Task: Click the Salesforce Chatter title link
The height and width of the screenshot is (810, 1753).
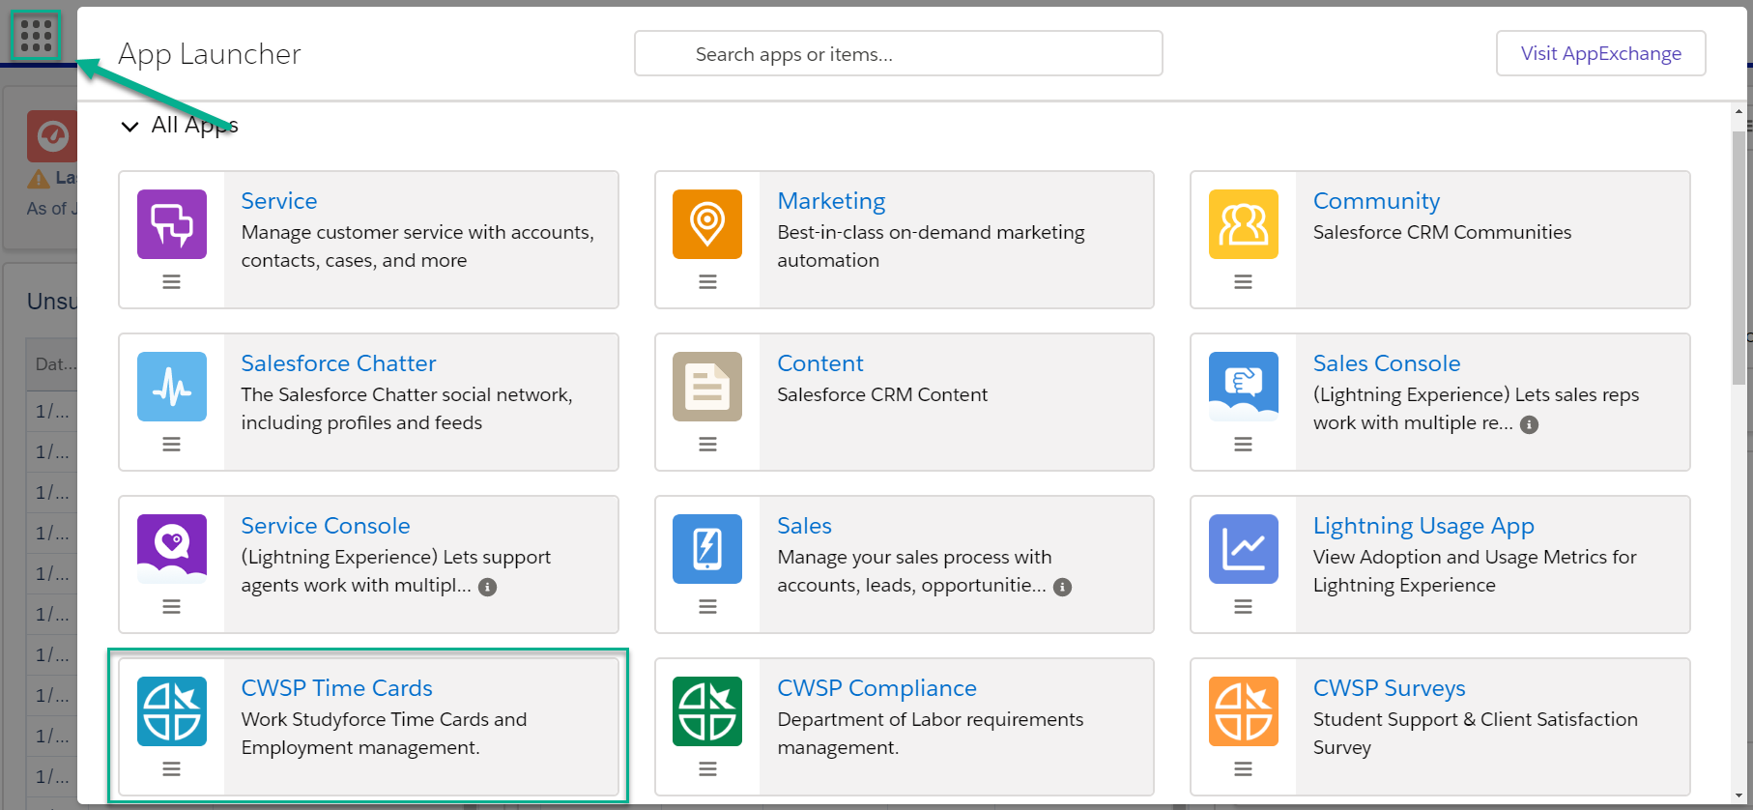Action: click(x=338, y=363)
